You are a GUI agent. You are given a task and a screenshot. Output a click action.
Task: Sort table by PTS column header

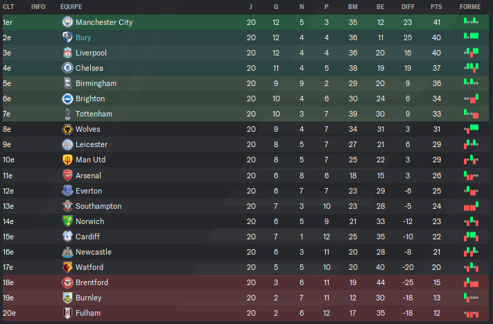[436, 7]
